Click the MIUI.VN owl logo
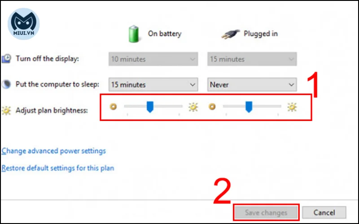The width and height of the screenshot is (359, 224). pos(24,24)
